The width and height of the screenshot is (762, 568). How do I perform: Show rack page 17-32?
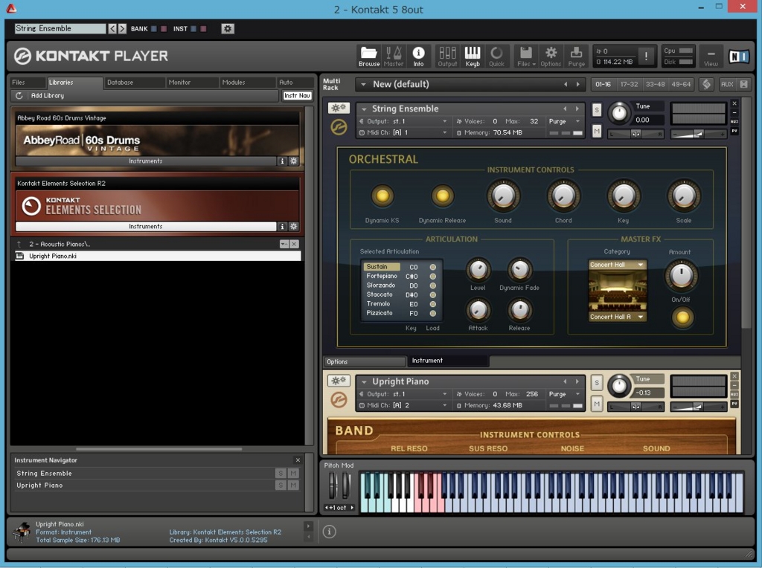[629, 84]
